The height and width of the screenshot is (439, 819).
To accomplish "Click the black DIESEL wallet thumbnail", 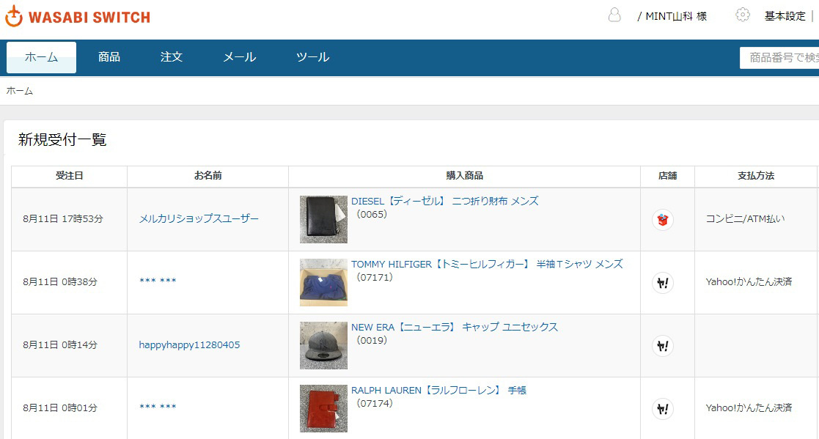I will pyautogui.click(x=323, y=219).
